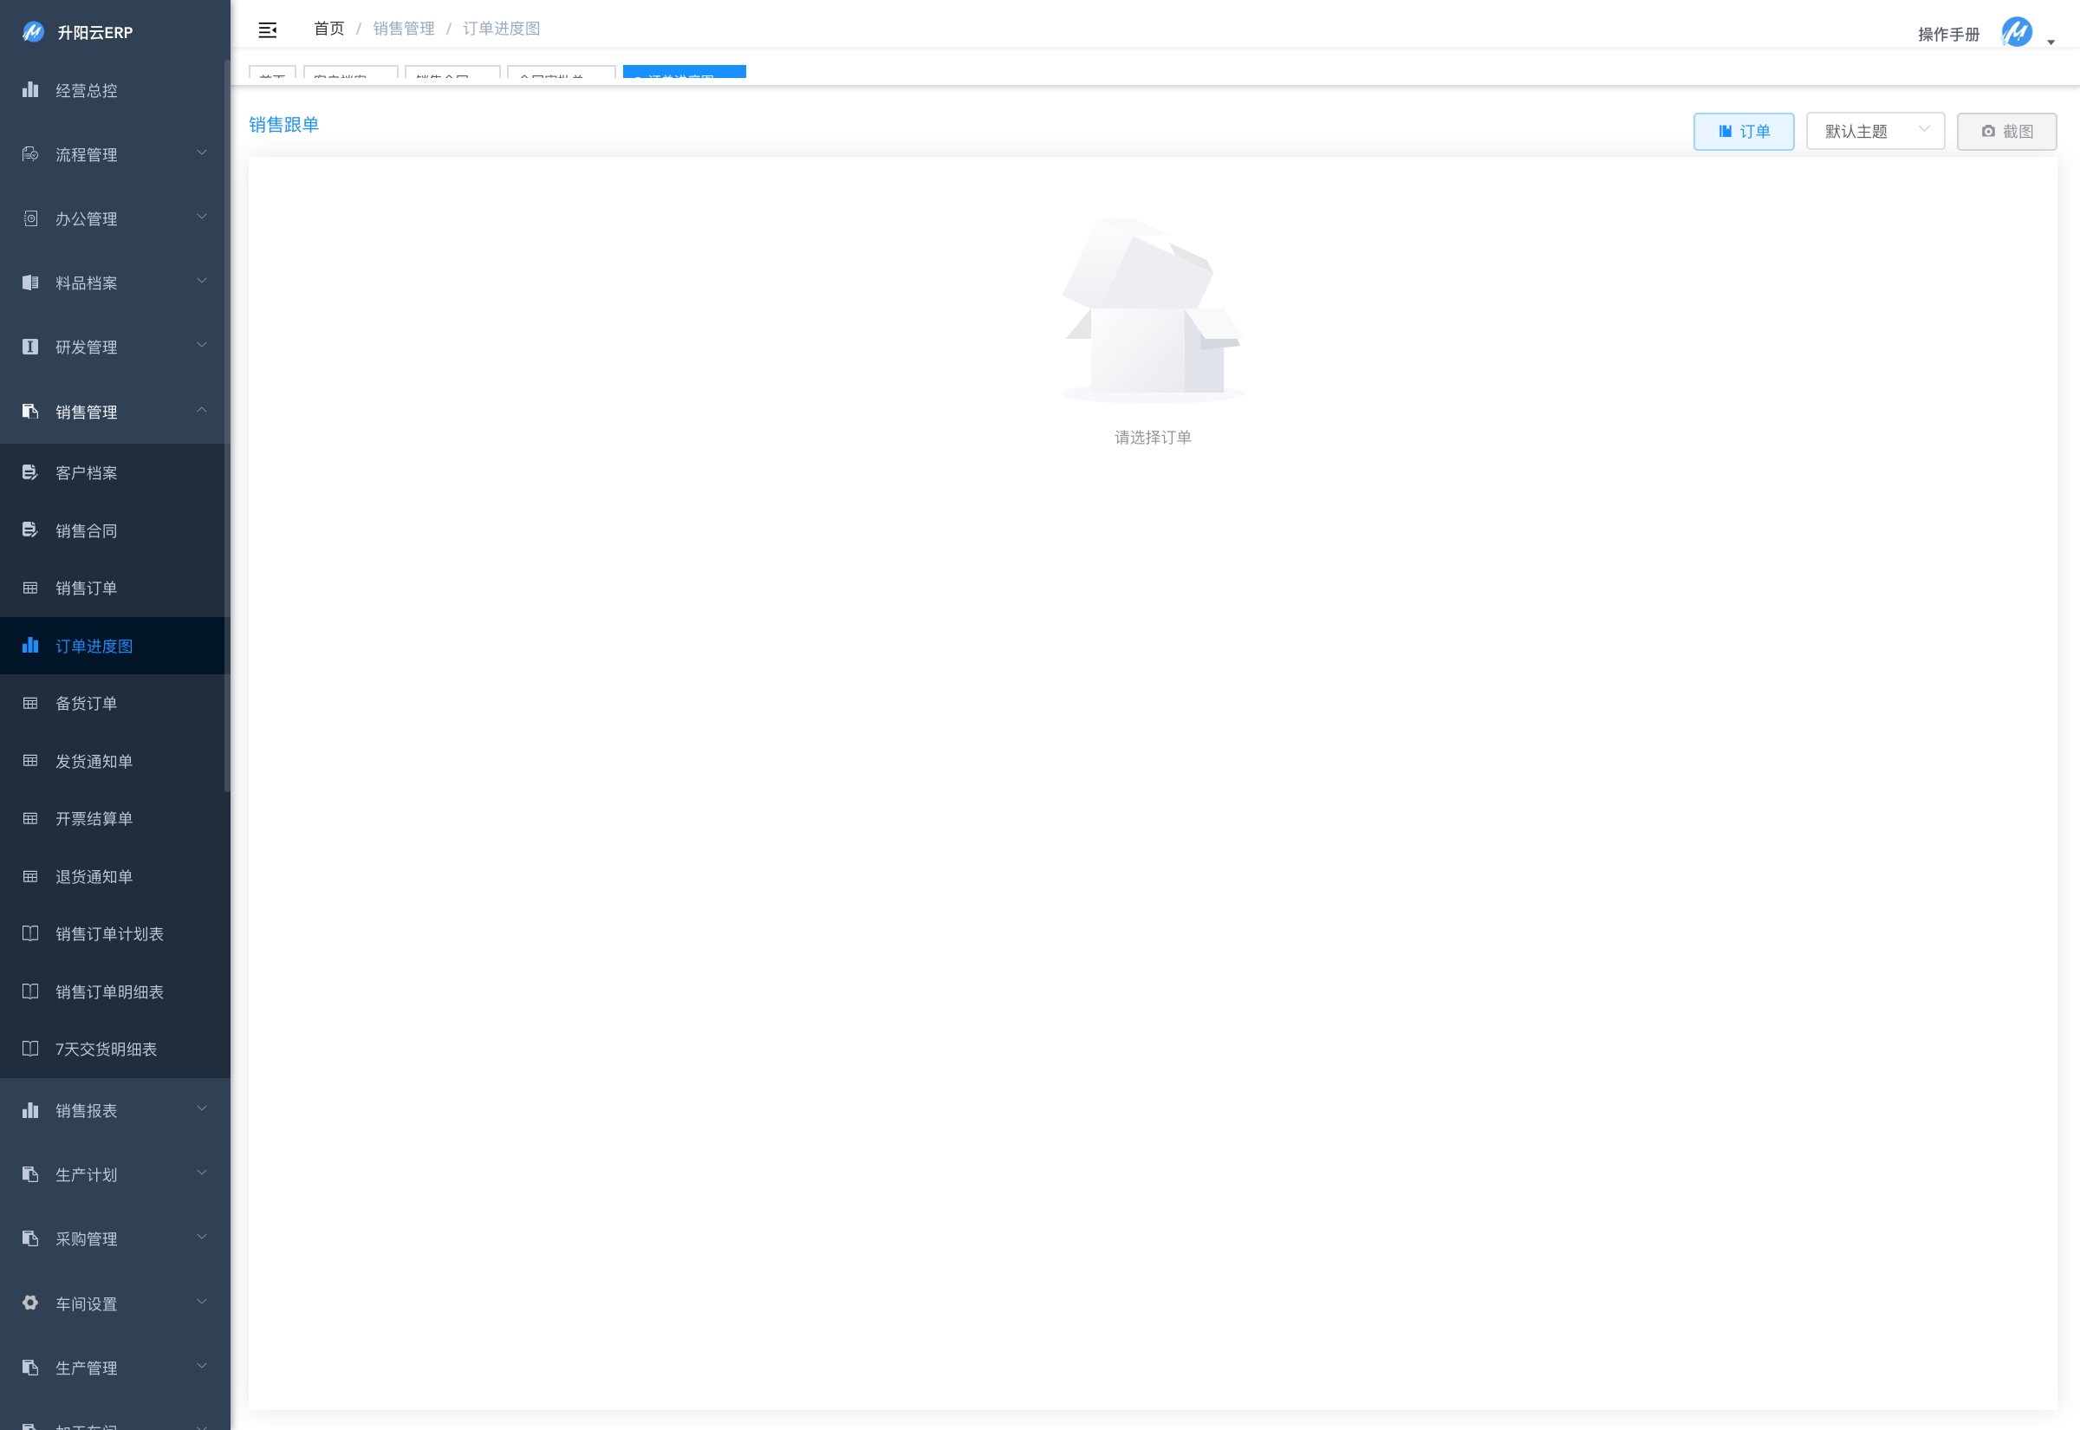Go to 首页 breadcrumb link

coord(328,29)
